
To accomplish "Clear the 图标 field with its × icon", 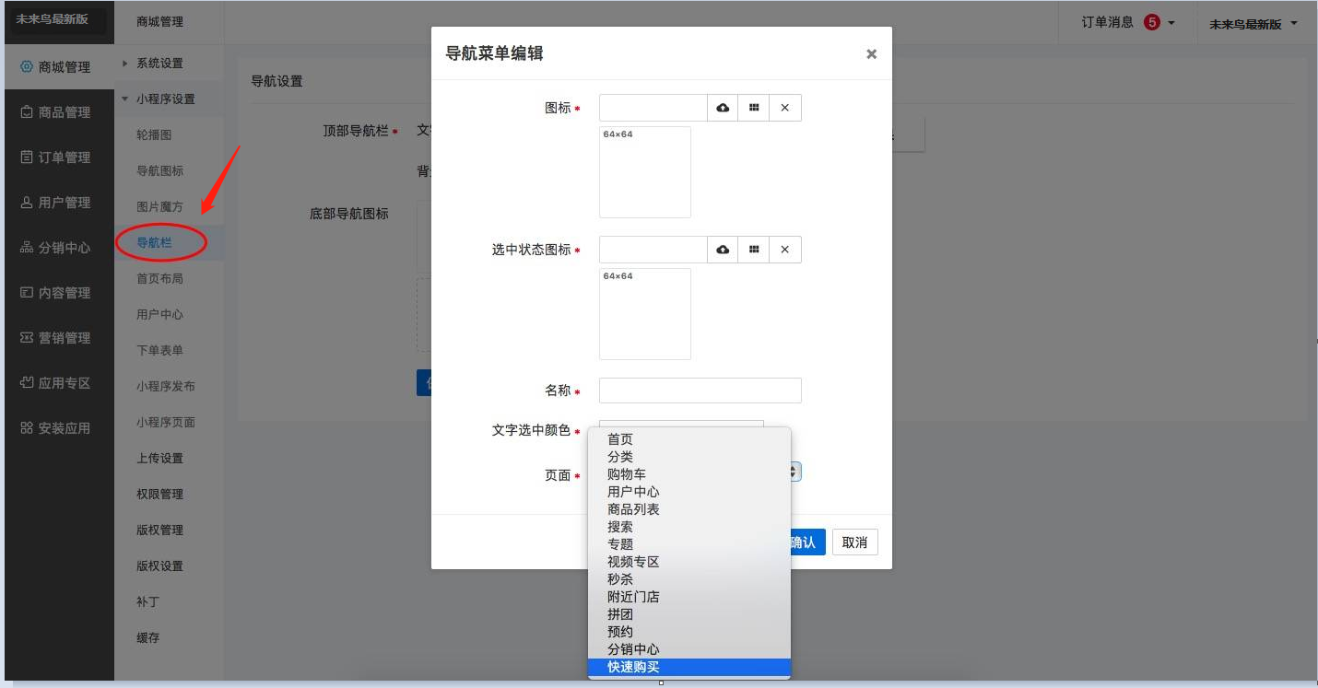I will pos(785,108).
